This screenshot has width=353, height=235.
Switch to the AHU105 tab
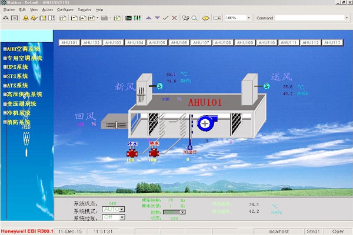156,43
